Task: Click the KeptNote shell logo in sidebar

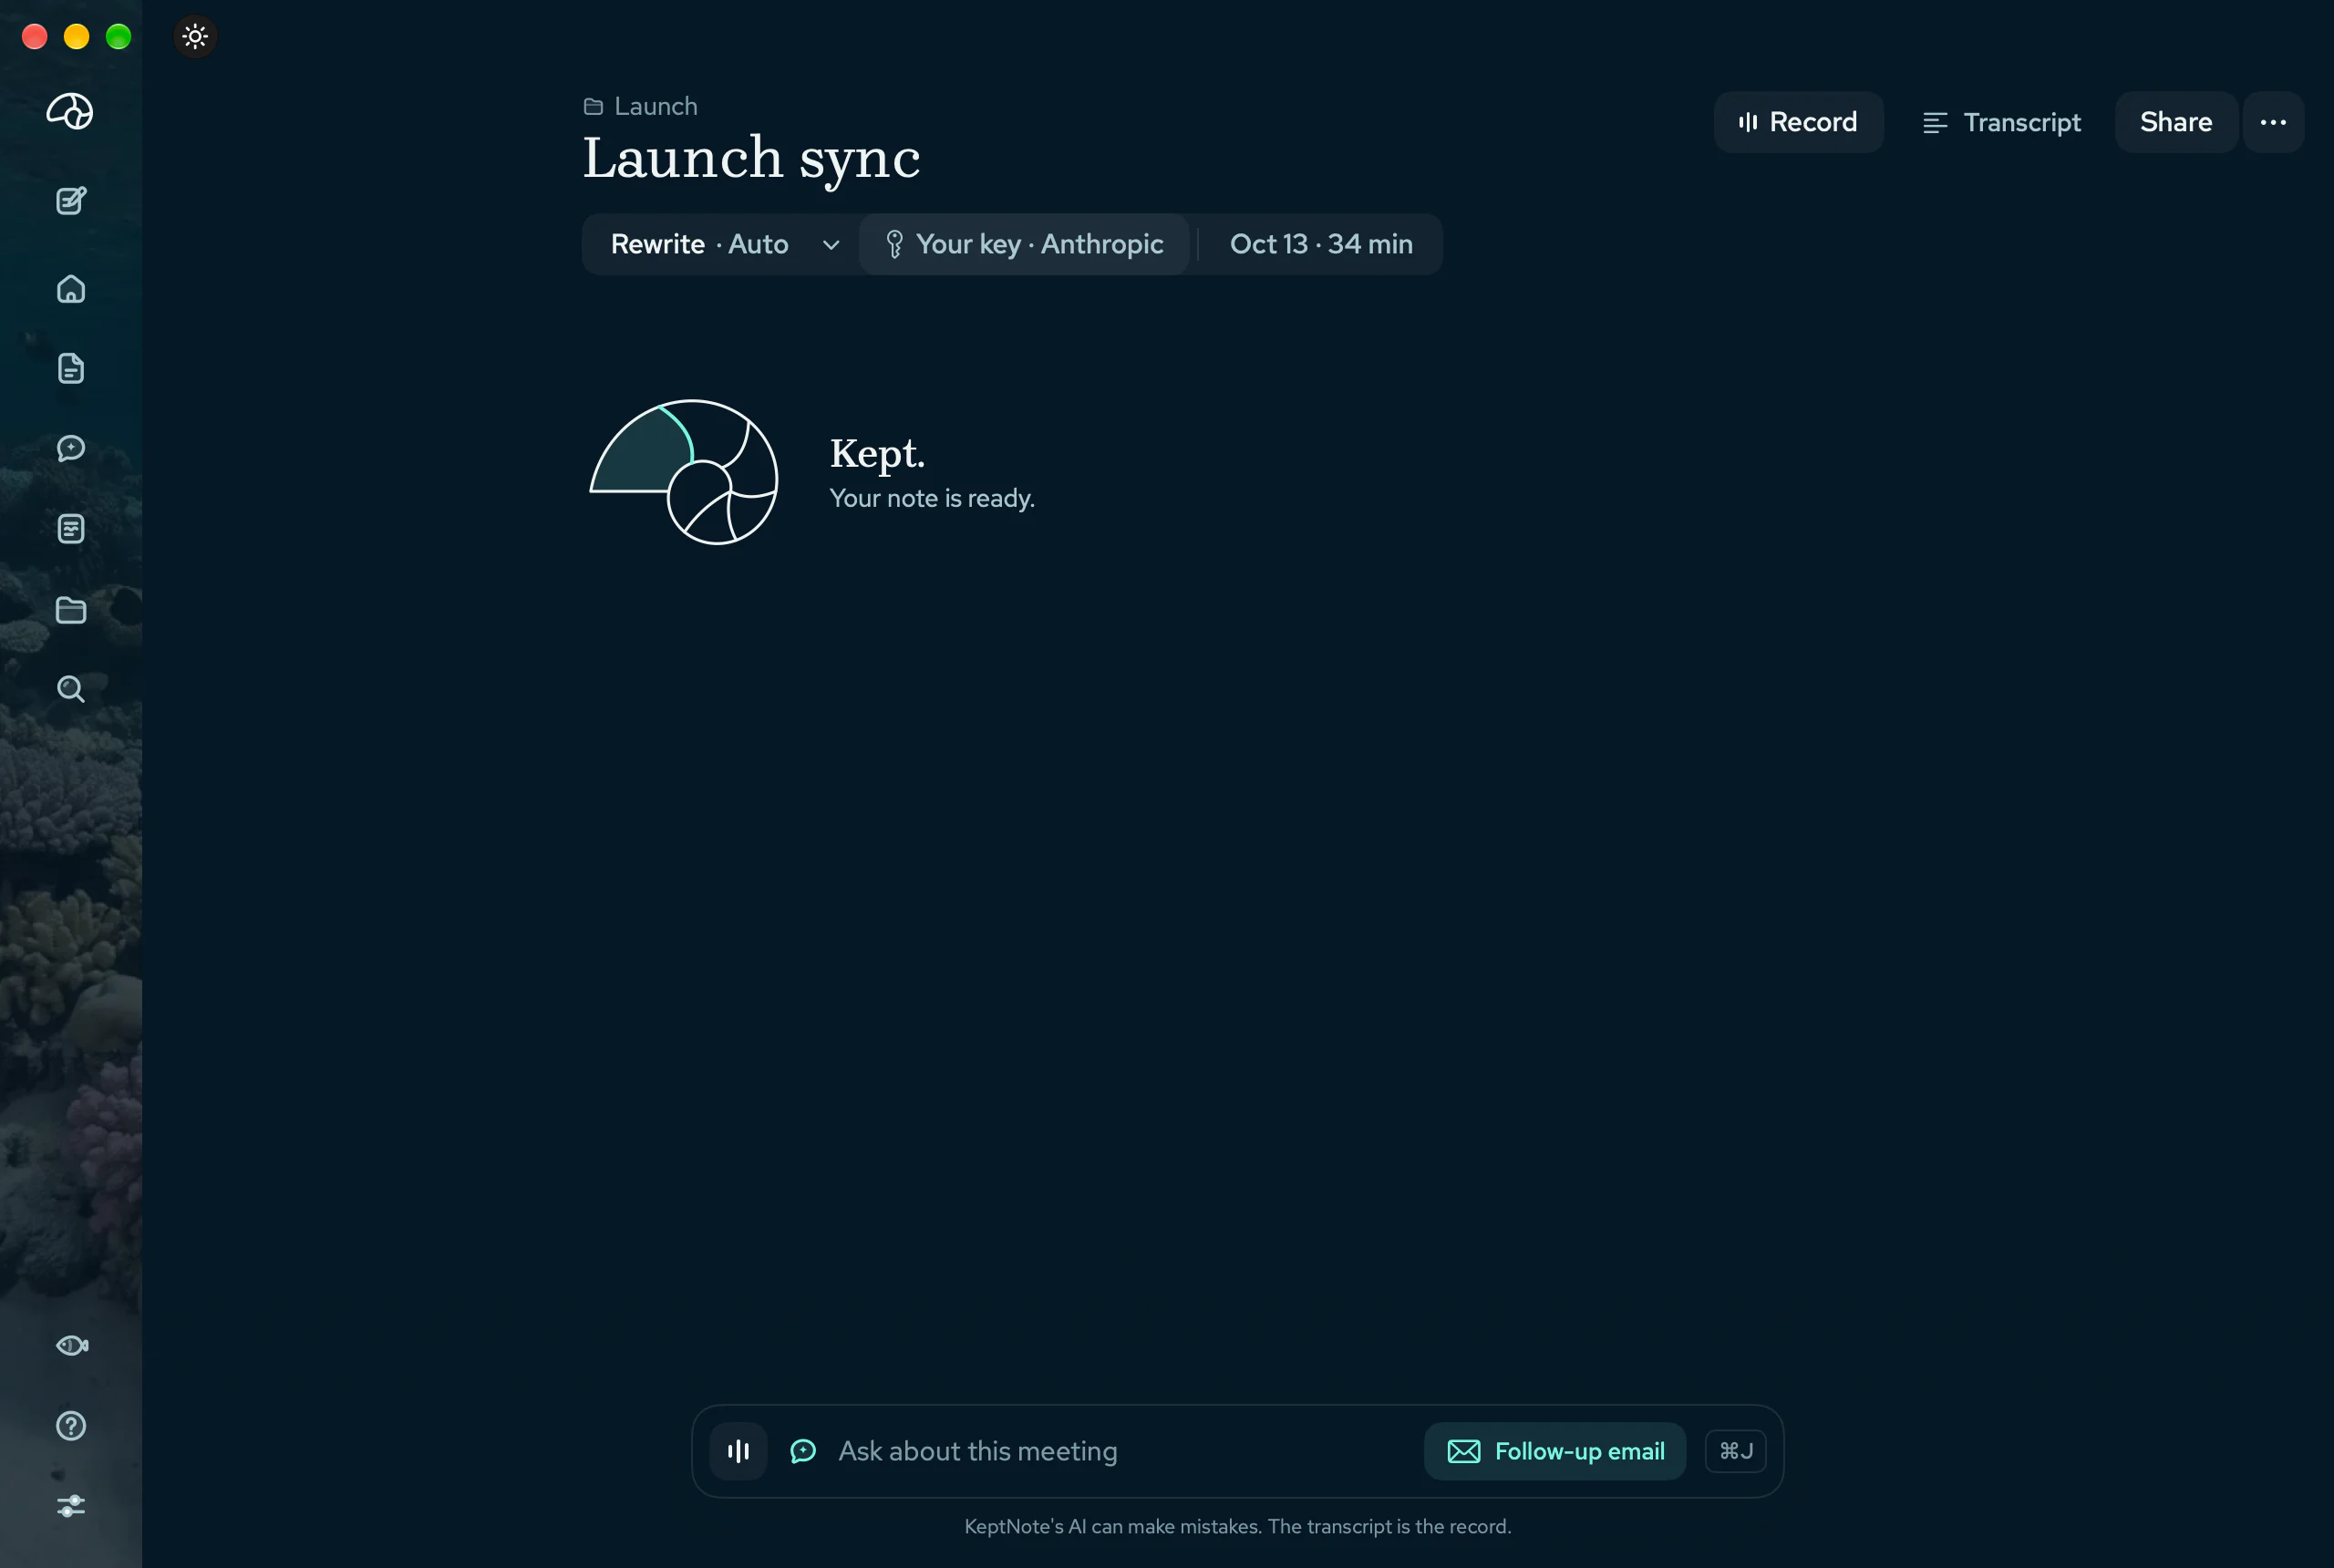Action: (x=70, y=111)
